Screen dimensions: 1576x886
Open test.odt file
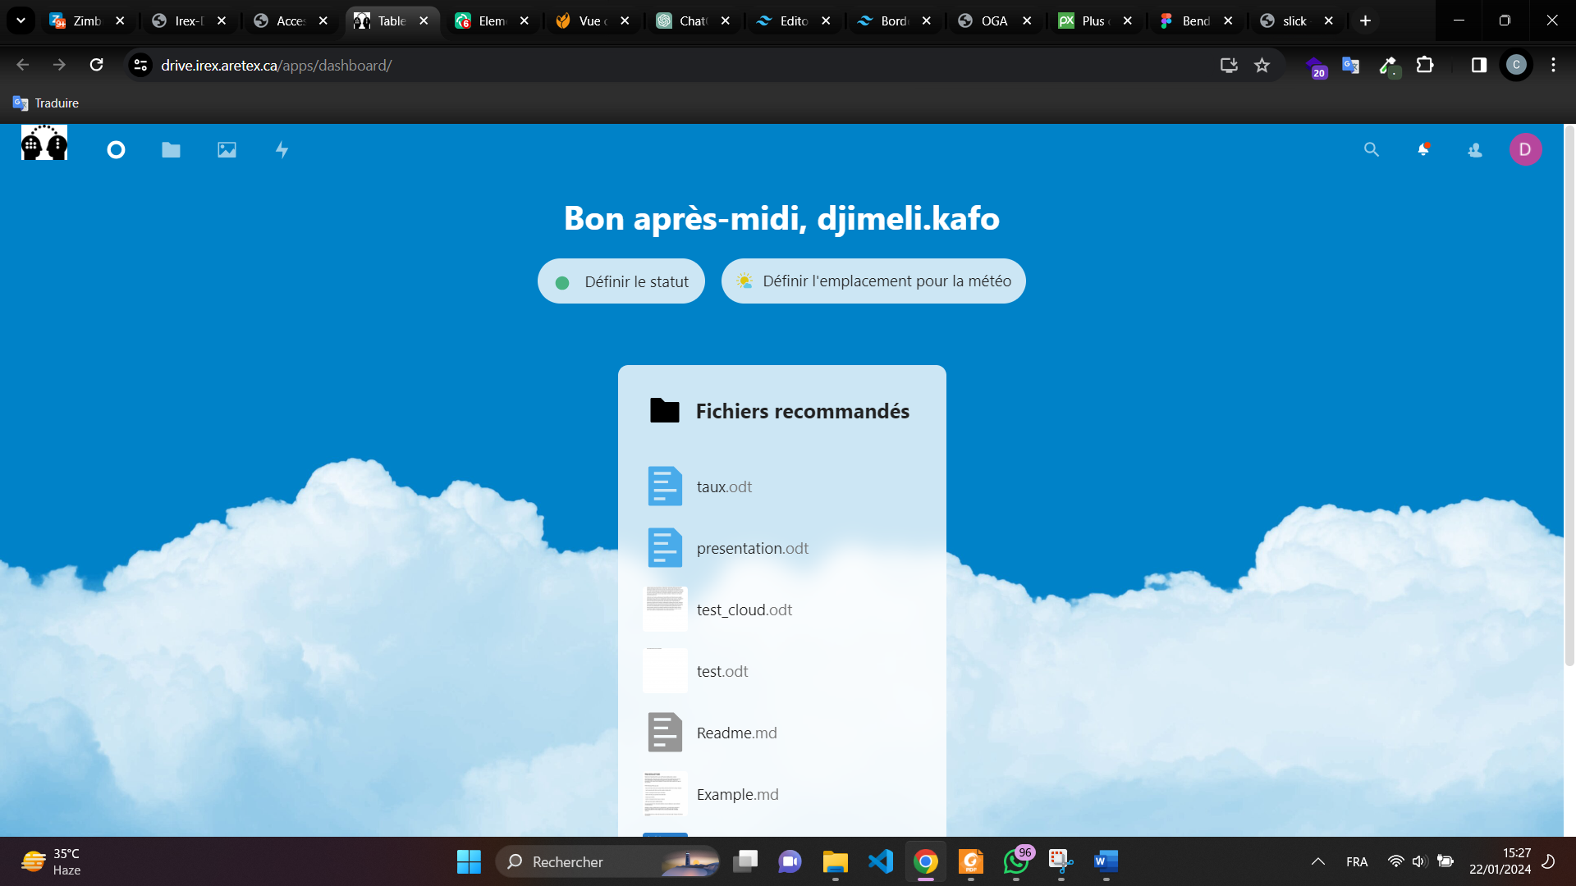pyautogui.click(x=782, y=671)
